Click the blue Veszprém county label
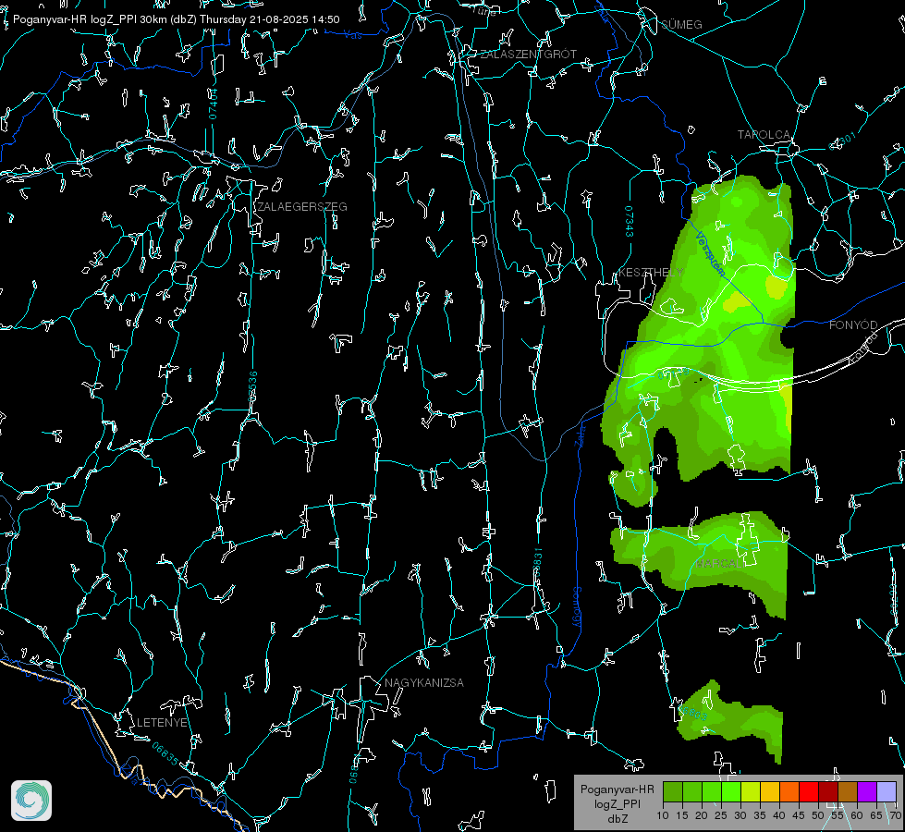This screenshot has height=832, width=905. click(x=710, y=254)
